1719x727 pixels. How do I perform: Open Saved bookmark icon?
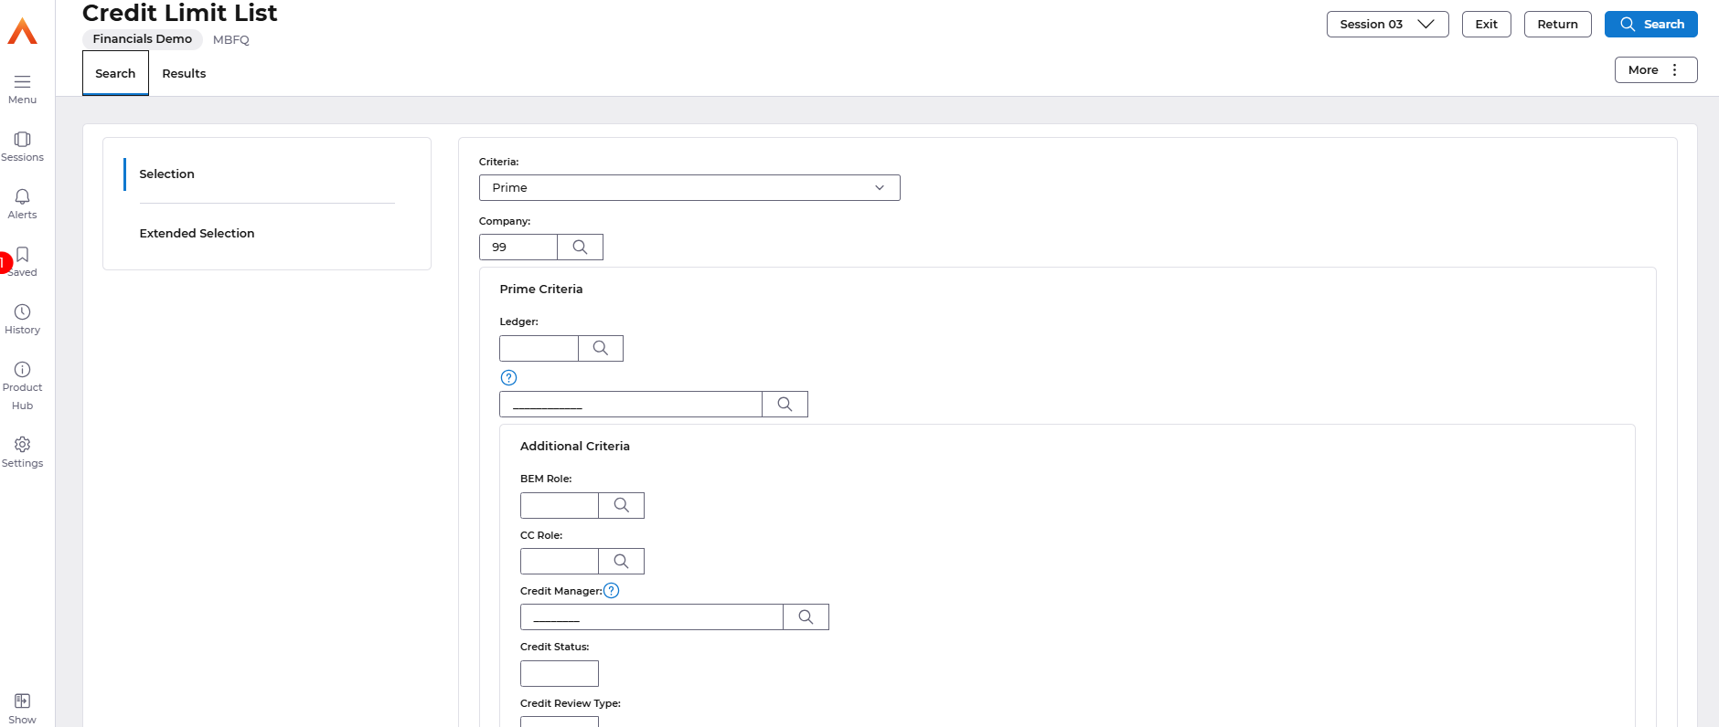tap(22, 254)
